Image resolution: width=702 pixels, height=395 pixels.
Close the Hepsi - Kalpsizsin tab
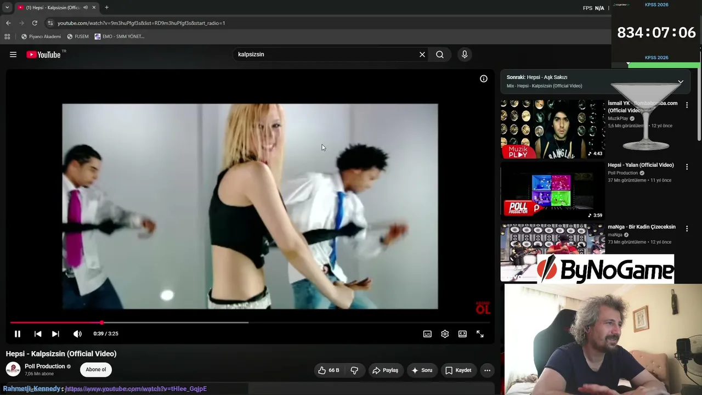point(94,8)
